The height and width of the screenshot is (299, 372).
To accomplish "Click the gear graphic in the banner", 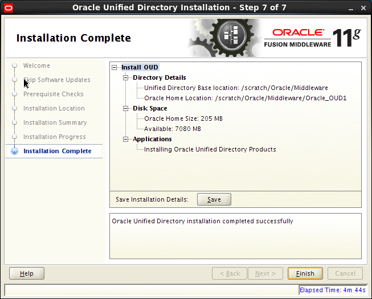I will (226, 38).
